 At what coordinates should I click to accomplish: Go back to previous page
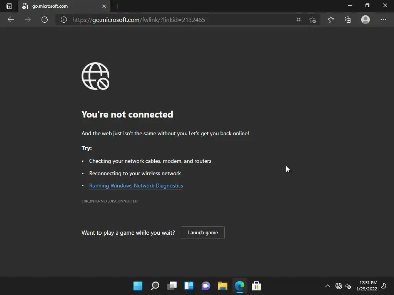[x=10, y=20]
